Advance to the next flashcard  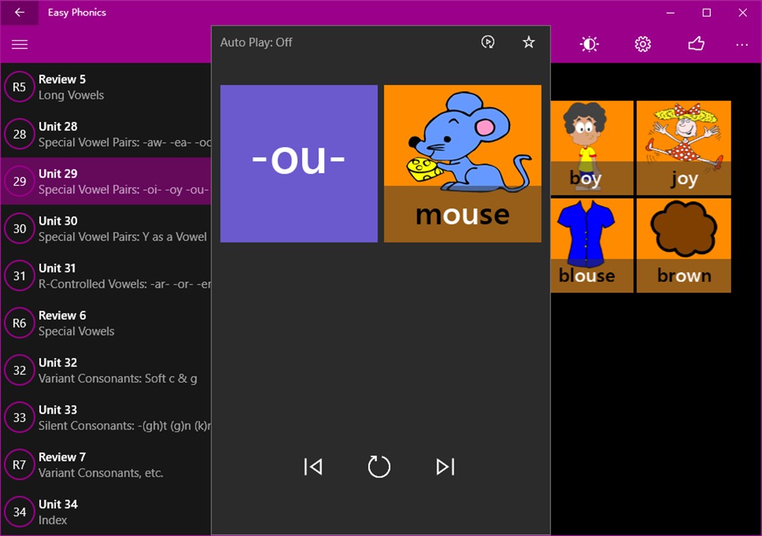445,467
